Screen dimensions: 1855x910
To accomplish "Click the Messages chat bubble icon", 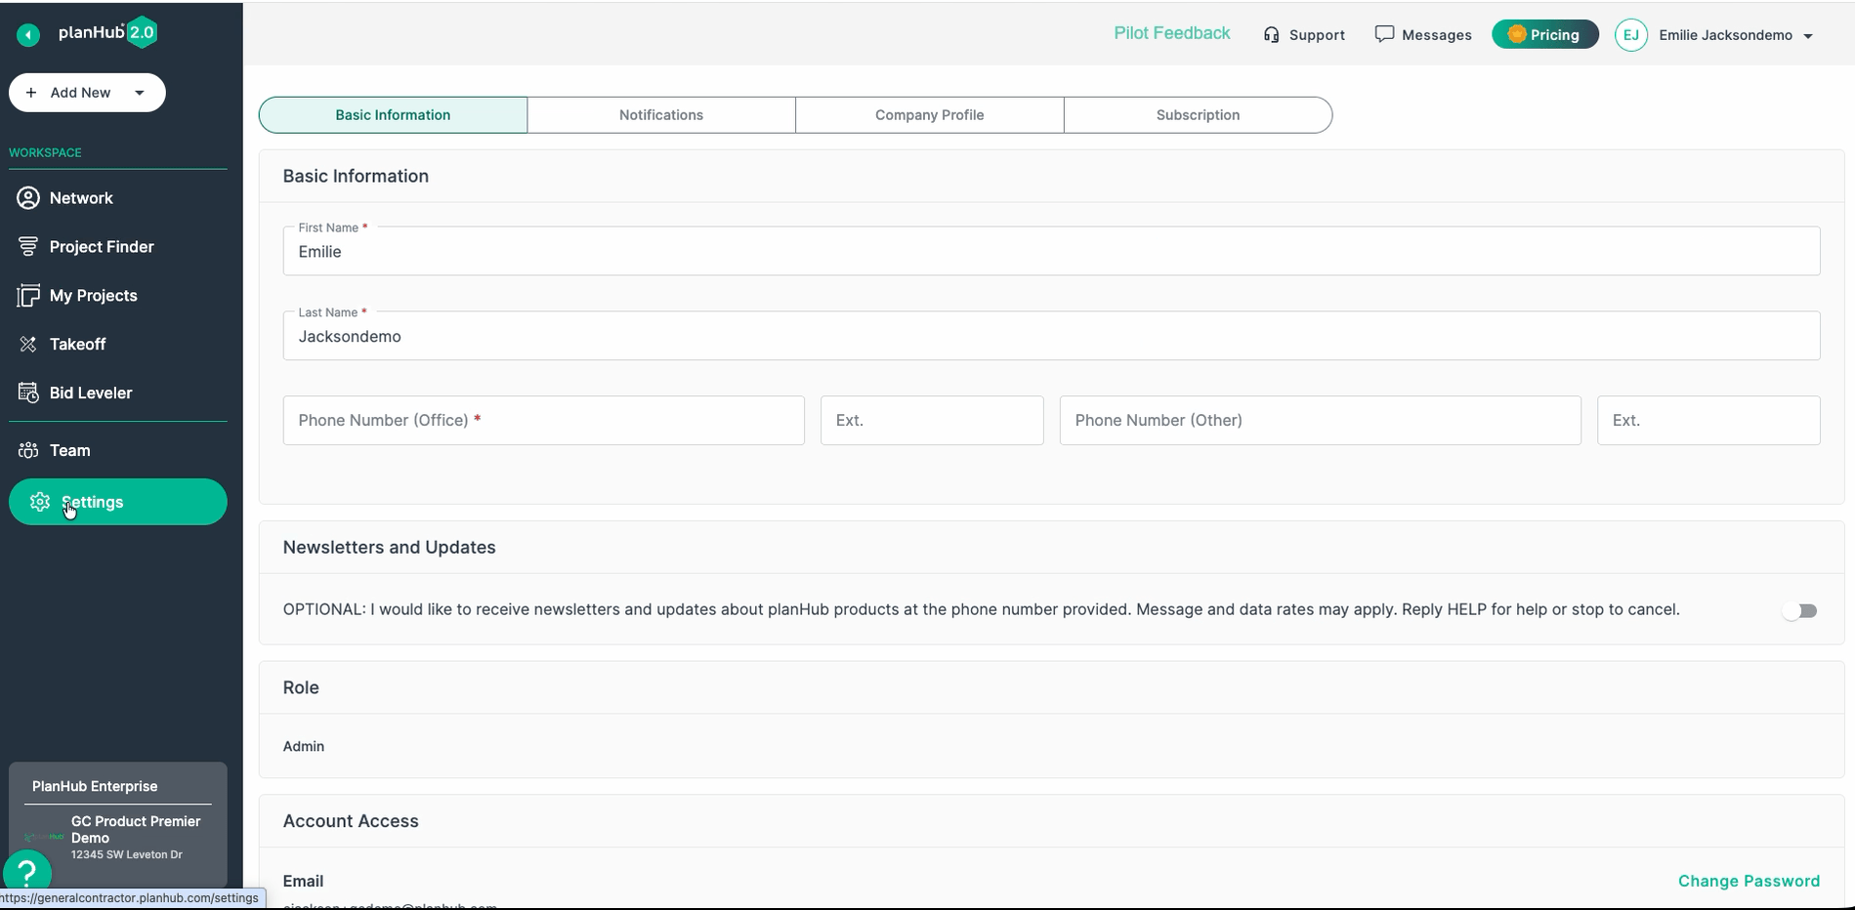I will [x=1384, y=34].
